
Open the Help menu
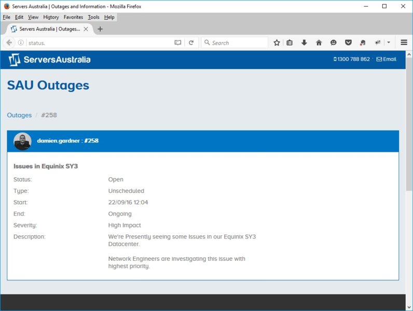(109, 17)
